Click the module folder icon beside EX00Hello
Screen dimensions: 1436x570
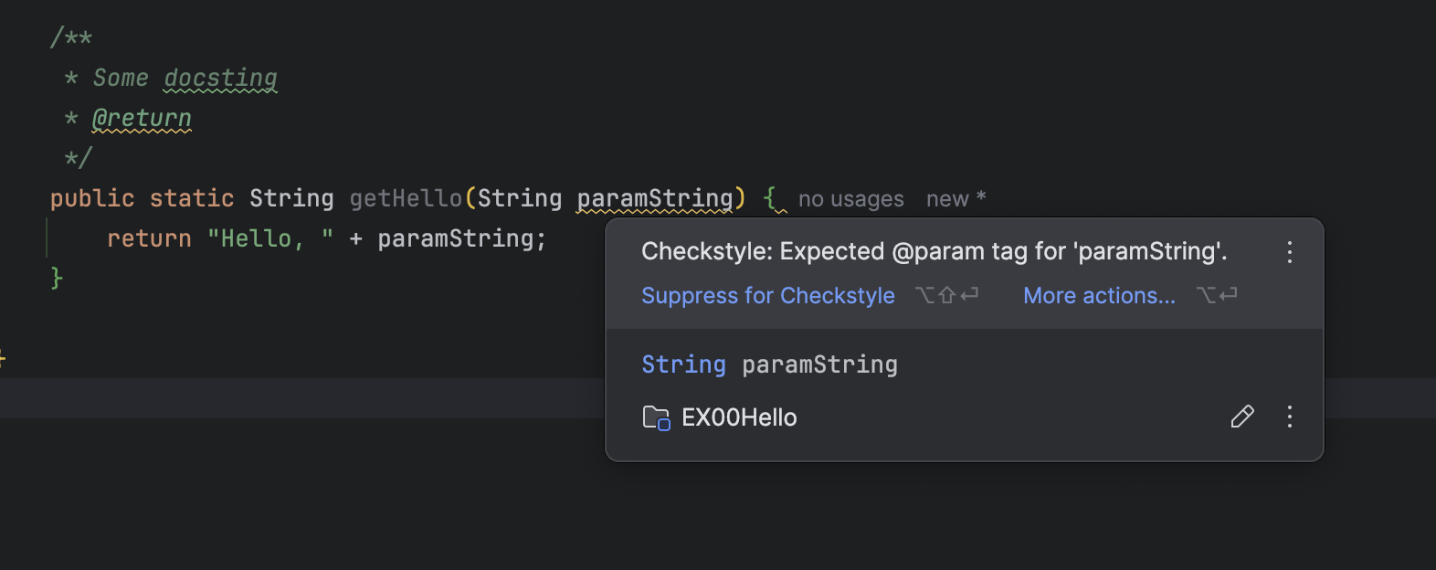tap(656, 418)
